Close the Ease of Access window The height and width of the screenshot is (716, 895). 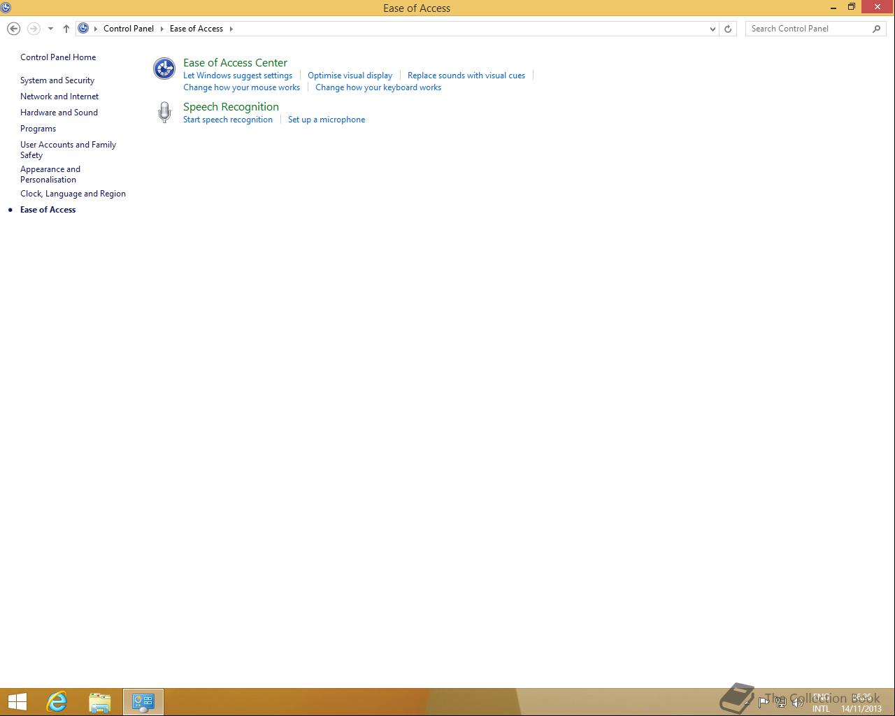[x=878, y=7]
